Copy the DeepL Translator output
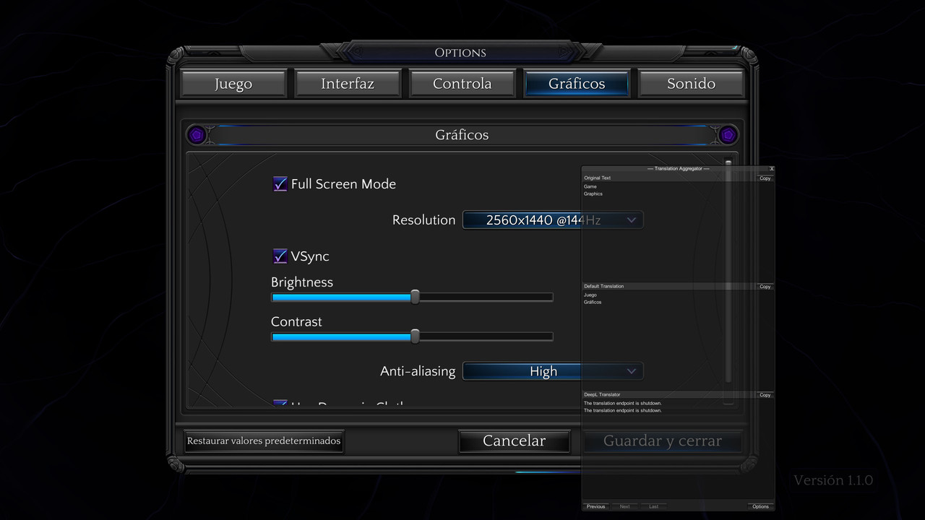The width and height of the screenshot is (925, 520). 765,395
